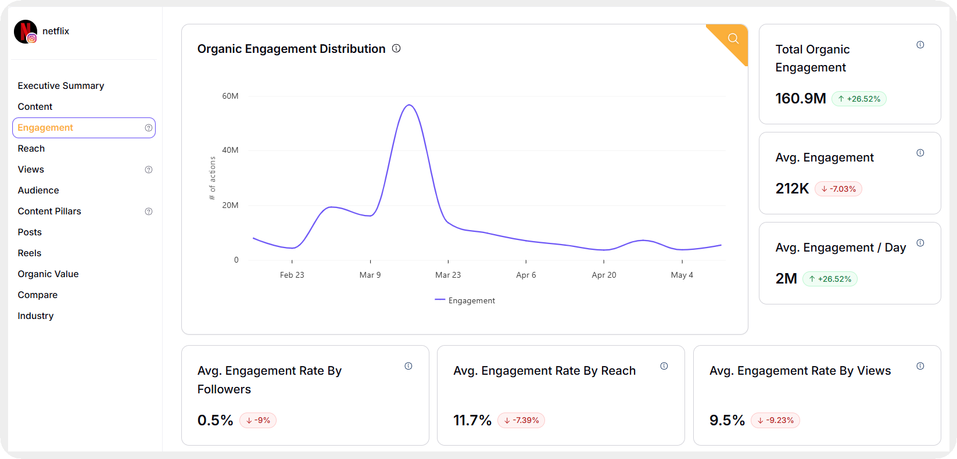Click the 0.5% engagement rate value
The width and height of the screenshot is (957, 459).
[216, 421]
